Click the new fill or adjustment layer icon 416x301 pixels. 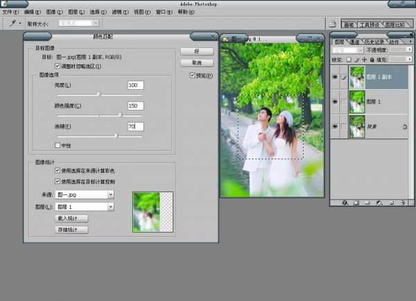click(x=379, y=203)
